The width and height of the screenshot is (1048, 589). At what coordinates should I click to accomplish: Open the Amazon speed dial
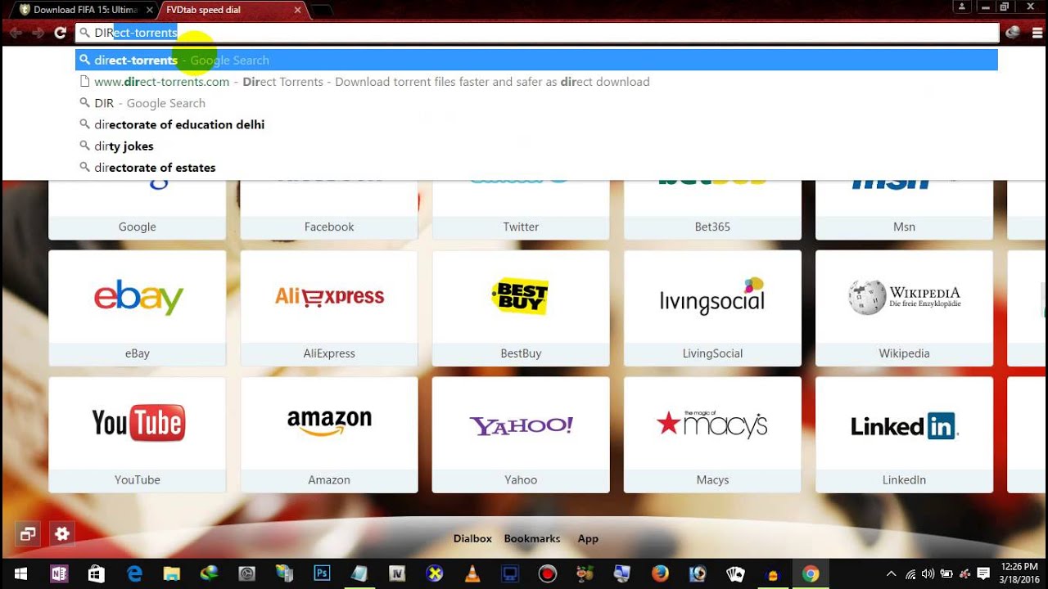click(329, 434)
